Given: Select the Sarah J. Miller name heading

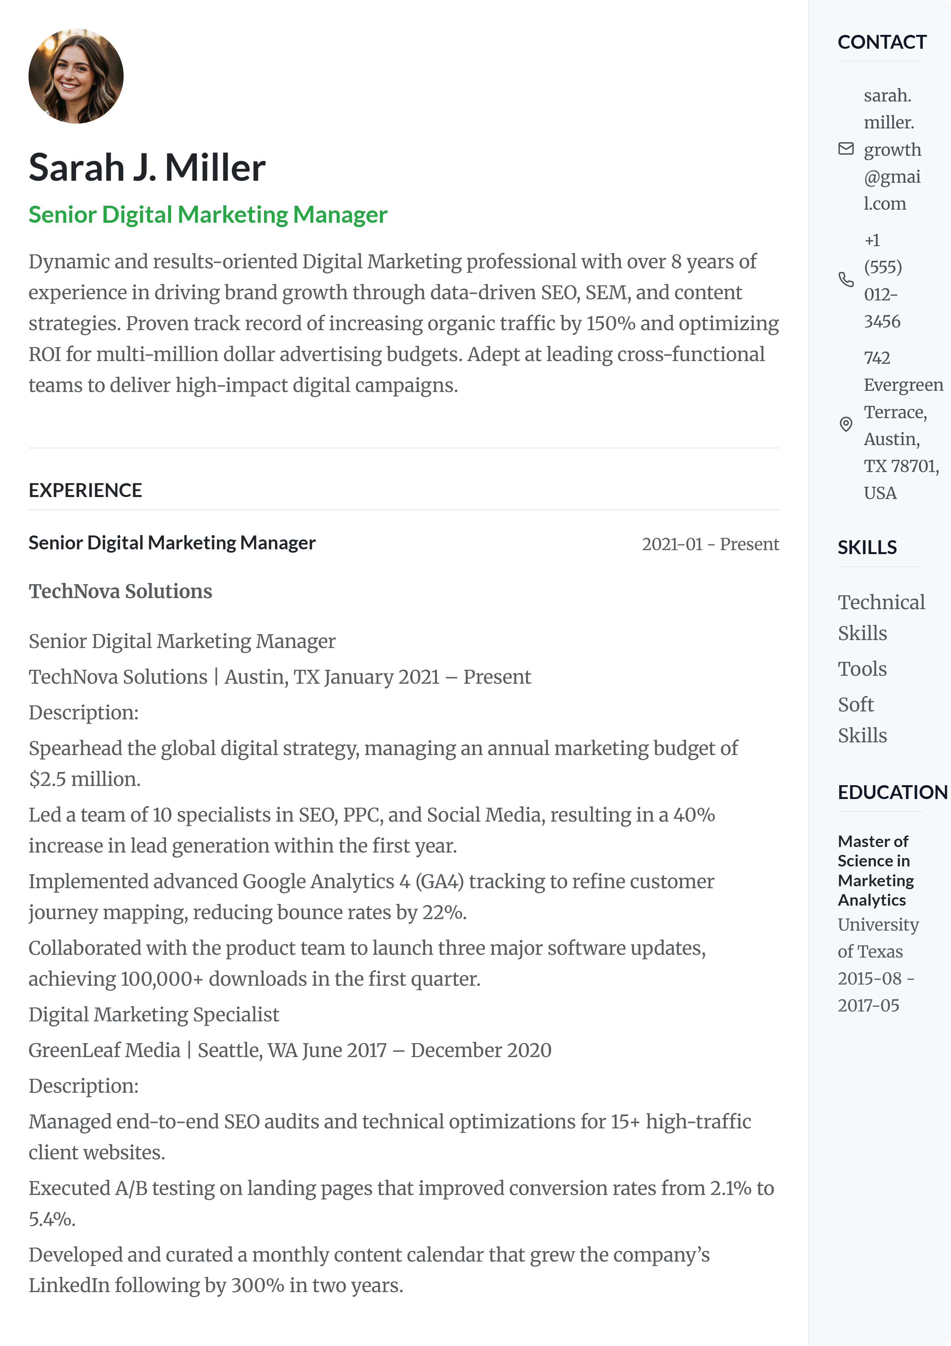Looking at the screenshot, I should 147,168.
